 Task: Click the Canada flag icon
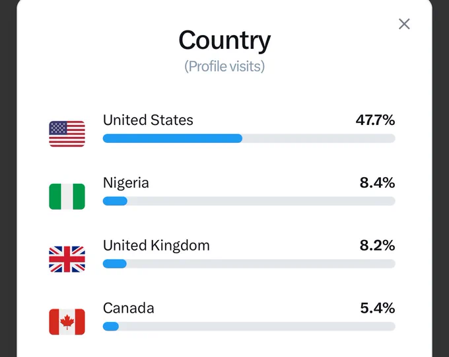point(67,322)
